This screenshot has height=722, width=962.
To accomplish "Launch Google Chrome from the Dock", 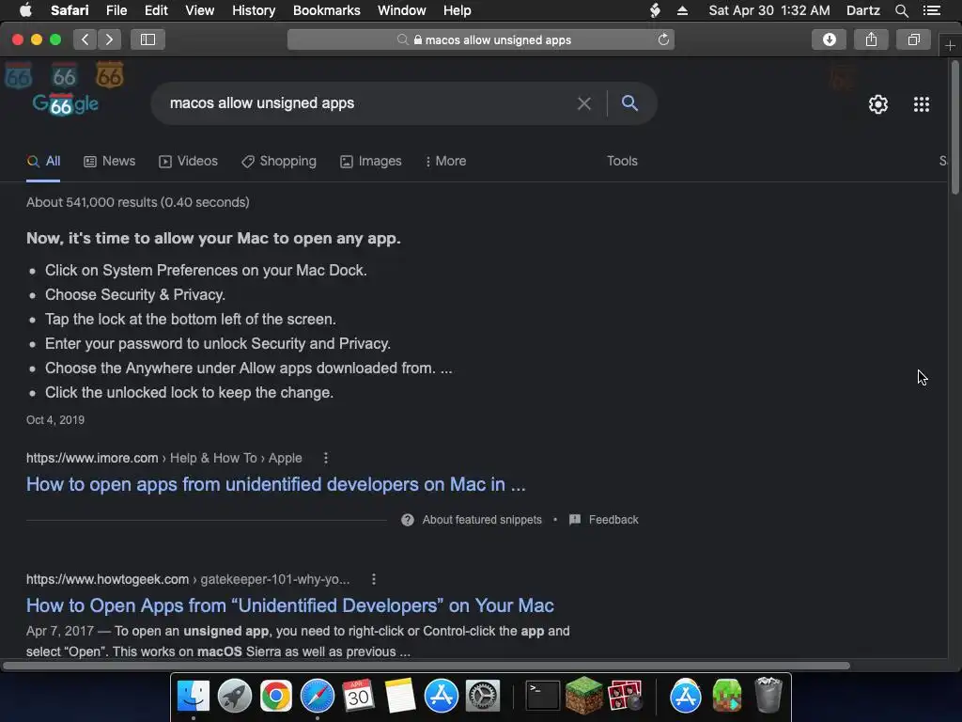I will [275, 697].
